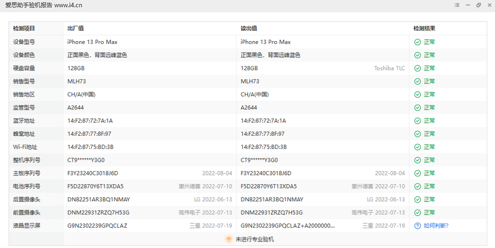Click the green check icon in 主板序列号 row
The height and width of the screenshot is (248, 495).
click(x=417, y=173)
